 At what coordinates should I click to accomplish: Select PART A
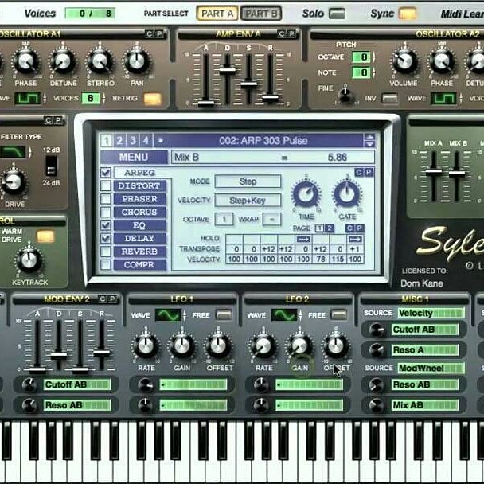(217, 14)
